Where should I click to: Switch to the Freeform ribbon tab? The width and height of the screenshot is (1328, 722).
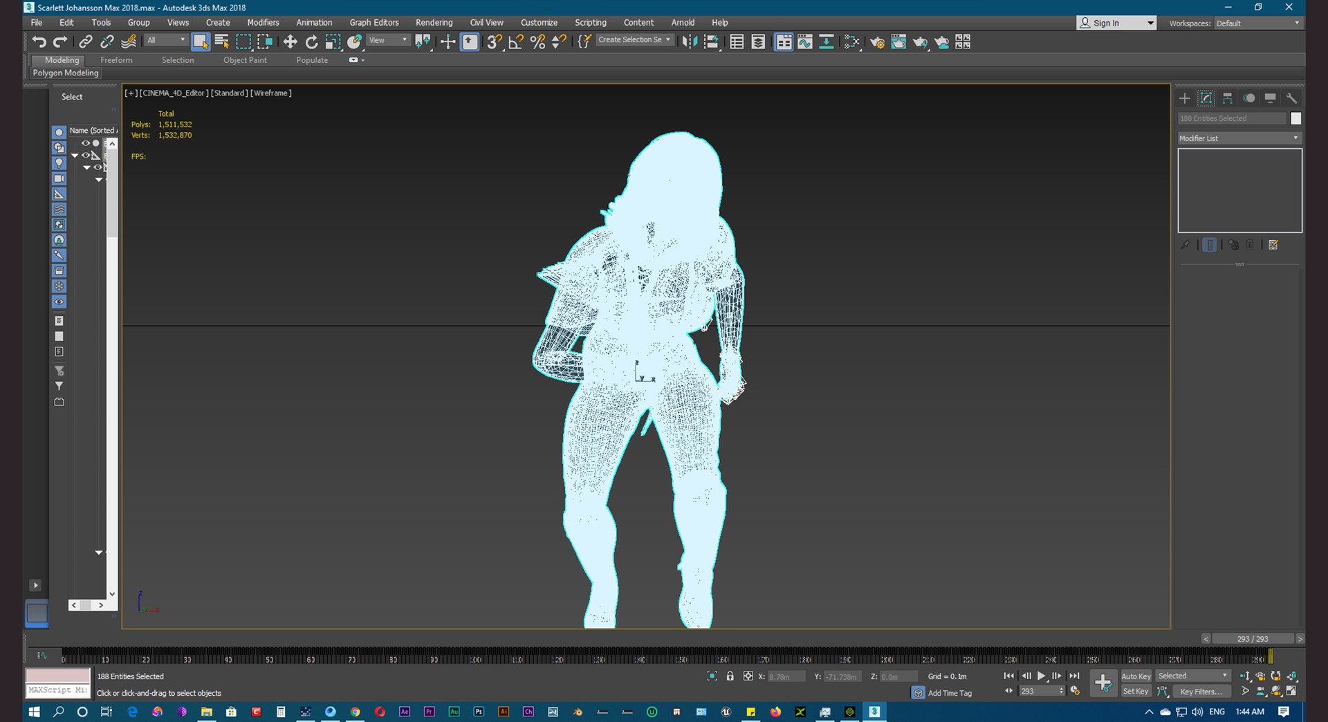coord(116,60)
